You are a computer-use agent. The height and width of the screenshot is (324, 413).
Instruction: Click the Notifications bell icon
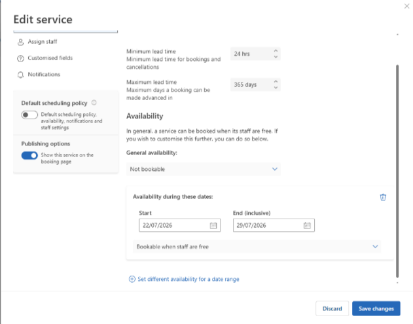[20, 75]
